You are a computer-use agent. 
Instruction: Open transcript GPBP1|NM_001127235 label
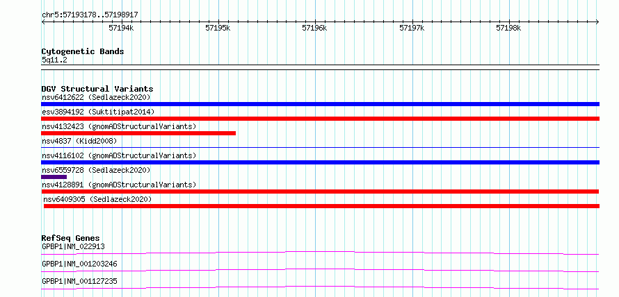tap(79, 281)
